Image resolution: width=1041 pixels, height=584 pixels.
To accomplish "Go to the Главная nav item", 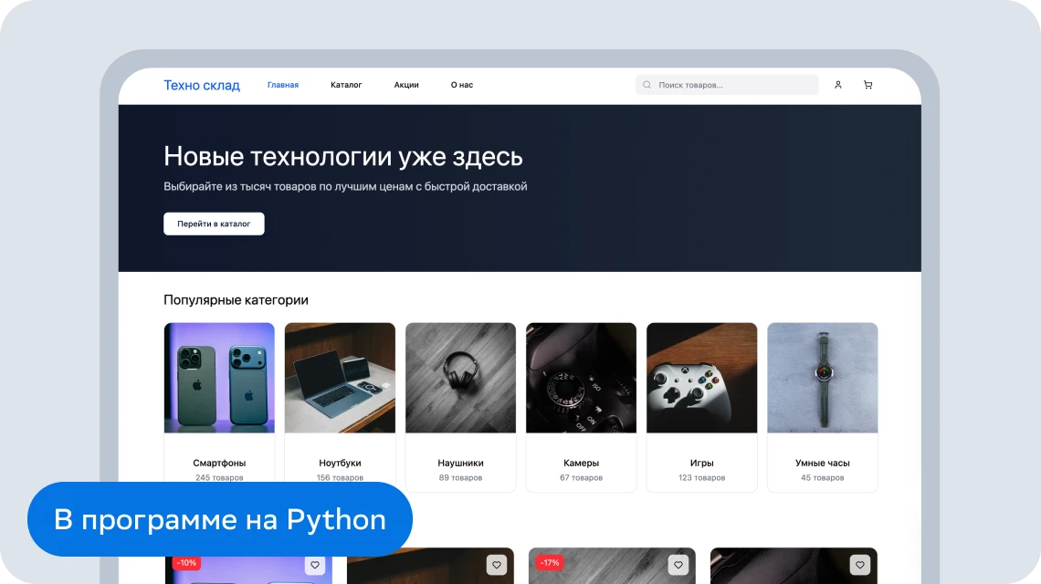I will [283, 85].
